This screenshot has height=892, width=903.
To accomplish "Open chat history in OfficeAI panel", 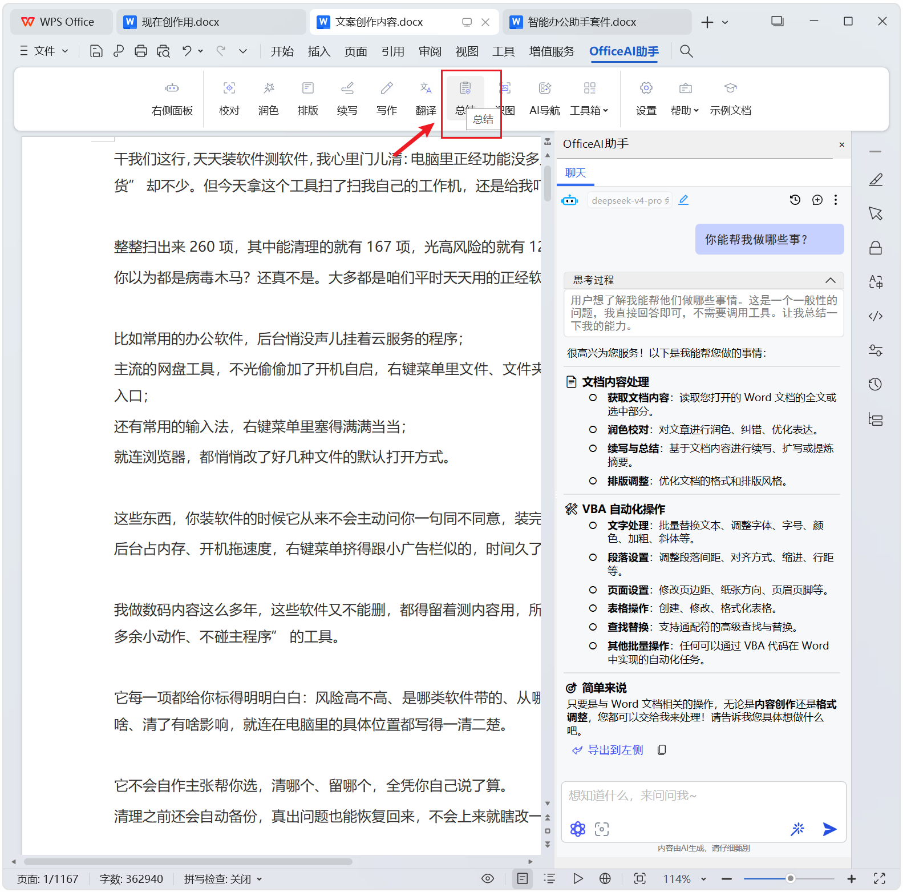I will point(795,200).
